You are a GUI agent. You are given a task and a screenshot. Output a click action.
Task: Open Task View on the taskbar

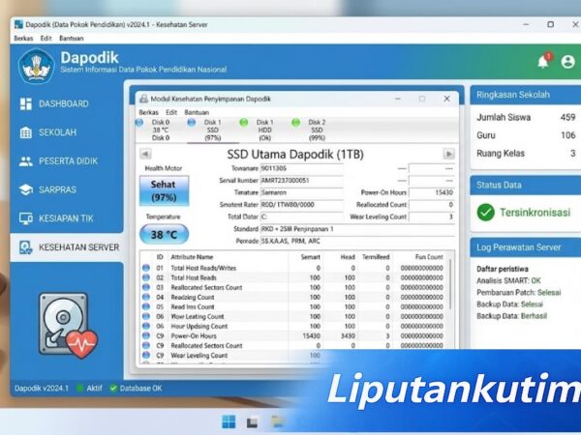pos(253,422)
